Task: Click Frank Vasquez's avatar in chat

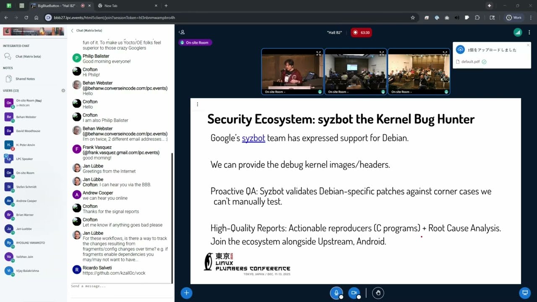Action: click(x=76, y=149)
